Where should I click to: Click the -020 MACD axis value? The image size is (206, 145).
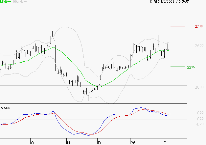[x=200, y=124]
